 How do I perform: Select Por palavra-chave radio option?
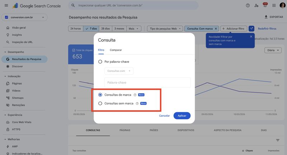tap(100, 62)
